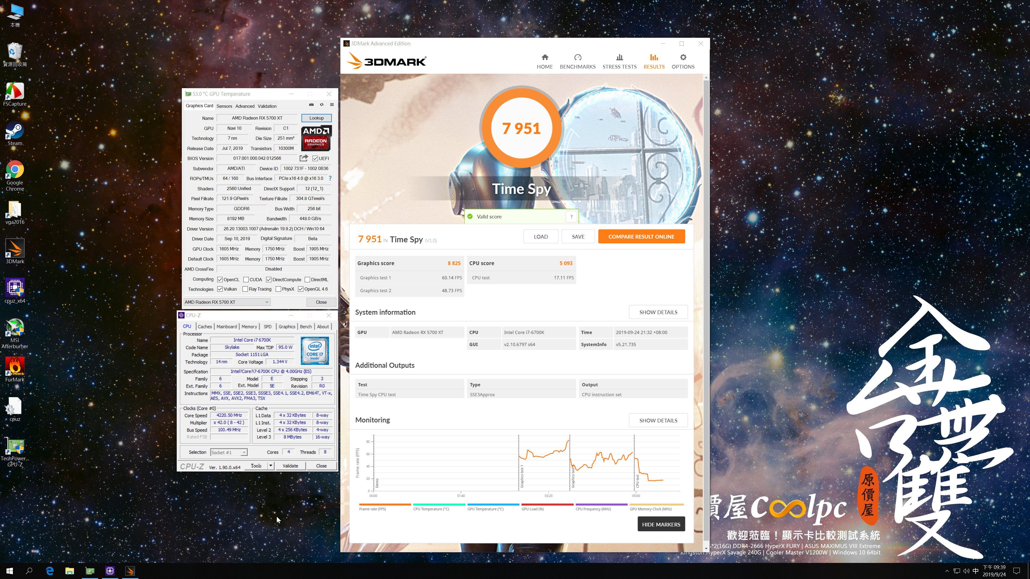Image resolution: width=1030 pixels, height=579 pixels.
Task: Launch Google Chrome desktop icon
Action: pos(15,176)
